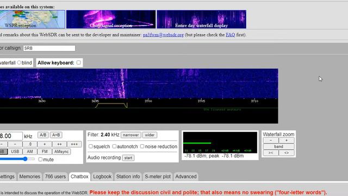The image size is (348, 196).
Task: Click the volume slider
Action: tap(17, 159)
